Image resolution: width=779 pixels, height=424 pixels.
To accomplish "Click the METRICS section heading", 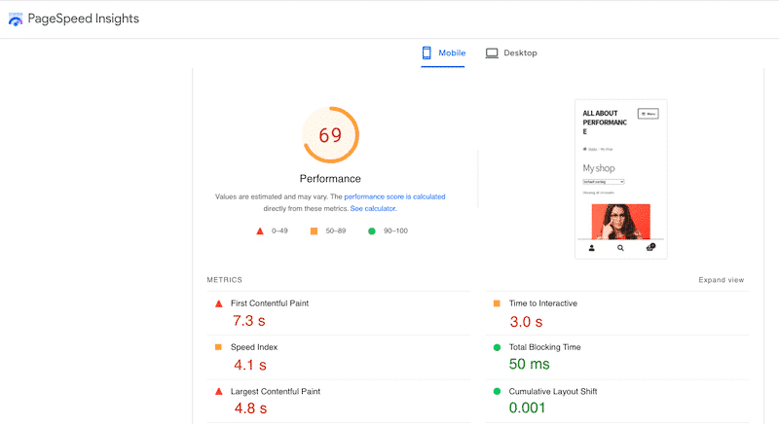I will (x=225, y=280).
